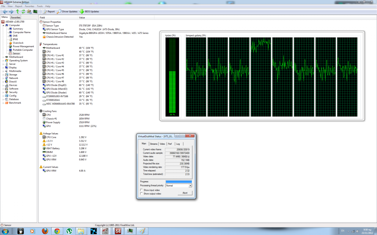Screen dimensions: 377x235
Task: Switch to Perf tab in VirtualDubMod Status
Action: pos(170,144)
